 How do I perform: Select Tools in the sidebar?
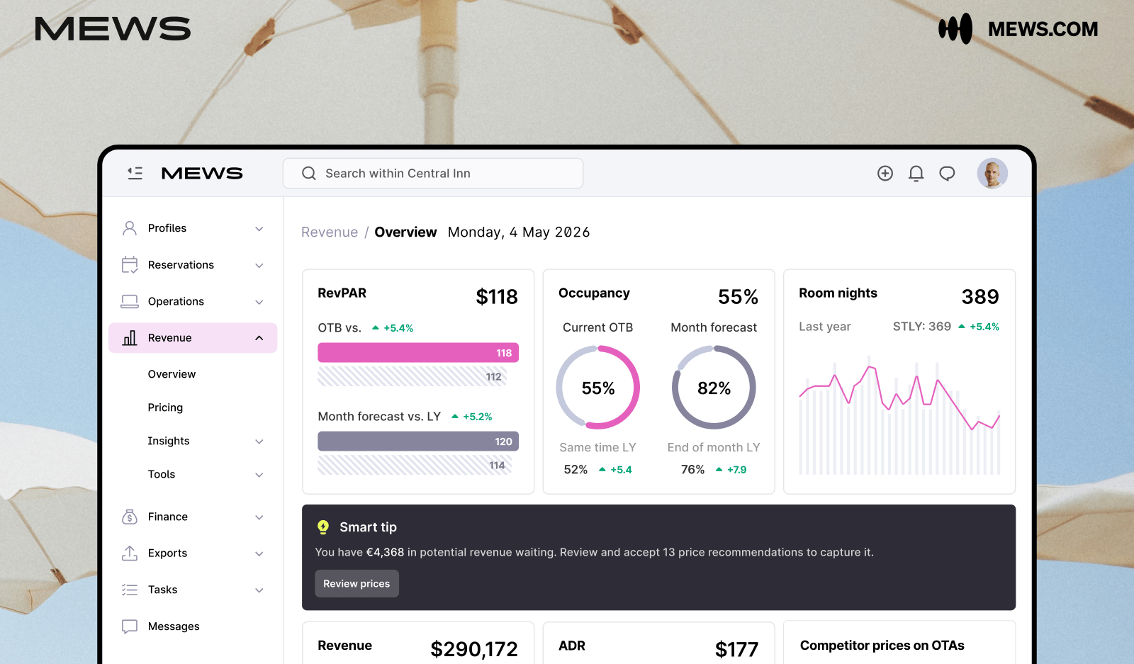coord(162,474)
